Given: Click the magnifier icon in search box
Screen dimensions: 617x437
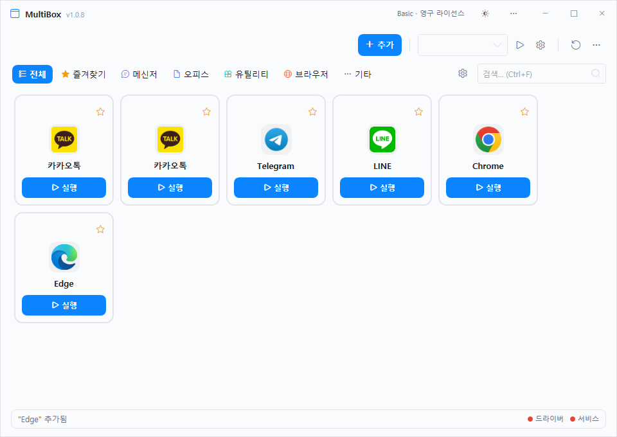Looking at the screenshot, I should [596, 73].
